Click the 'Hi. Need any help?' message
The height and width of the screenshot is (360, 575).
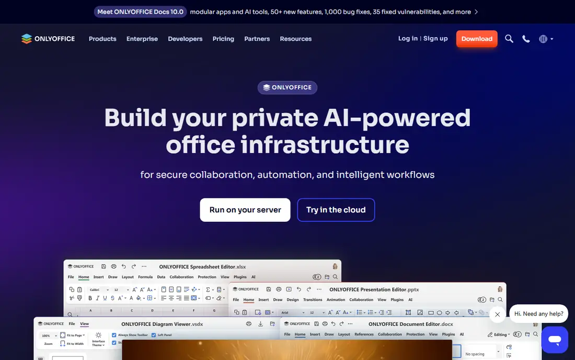[538, 314]
